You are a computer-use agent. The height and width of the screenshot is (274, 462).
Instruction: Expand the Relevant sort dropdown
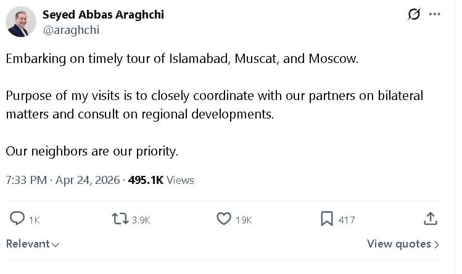(33, 244)
